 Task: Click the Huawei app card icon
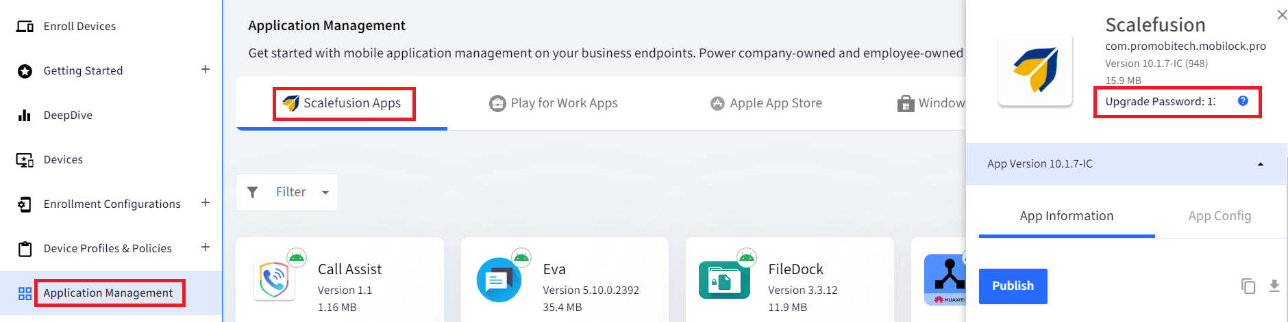point(945,280)
